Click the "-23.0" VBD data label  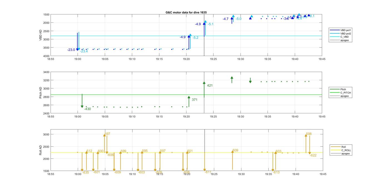click(x=71, y=50)
